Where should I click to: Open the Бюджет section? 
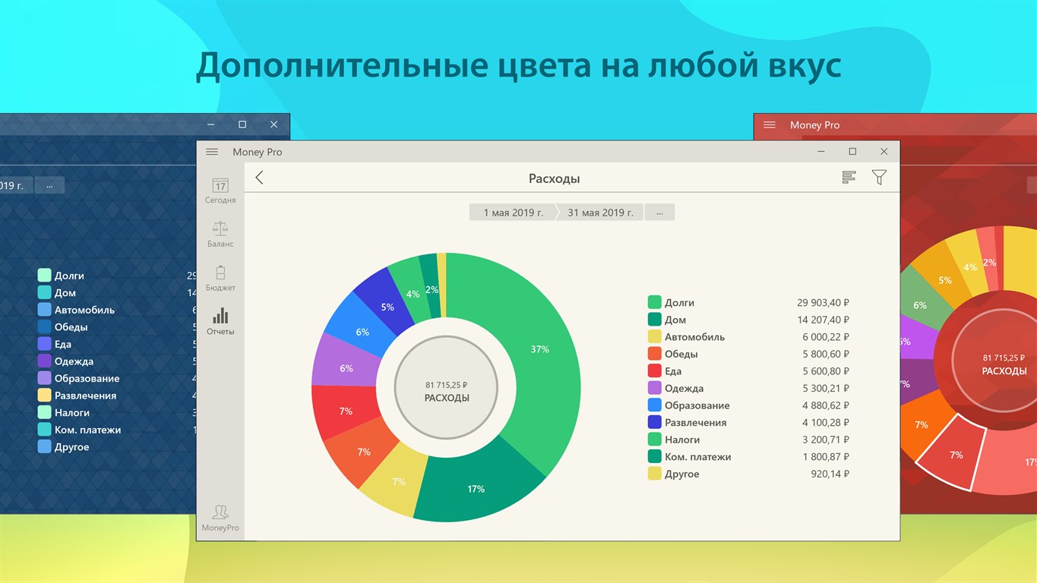tap(220, 279)
